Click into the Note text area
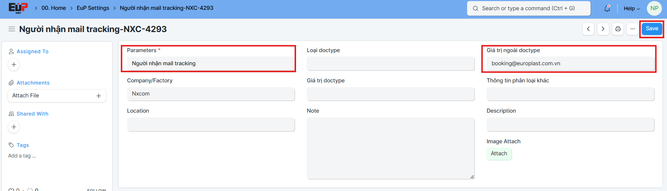 pos(390,148)
